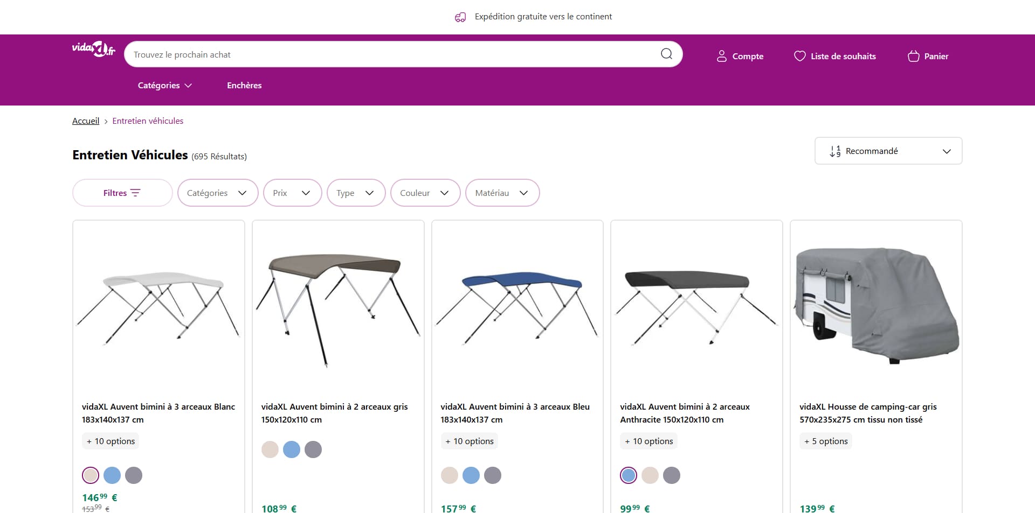Viewport: 1035px width, 513px height.
Task: Go to the Enchères menu item
Action: click(x=244, y=85)
